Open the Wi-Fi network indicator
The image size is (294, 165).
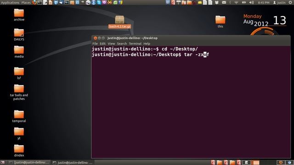click(x=237, y=2)
